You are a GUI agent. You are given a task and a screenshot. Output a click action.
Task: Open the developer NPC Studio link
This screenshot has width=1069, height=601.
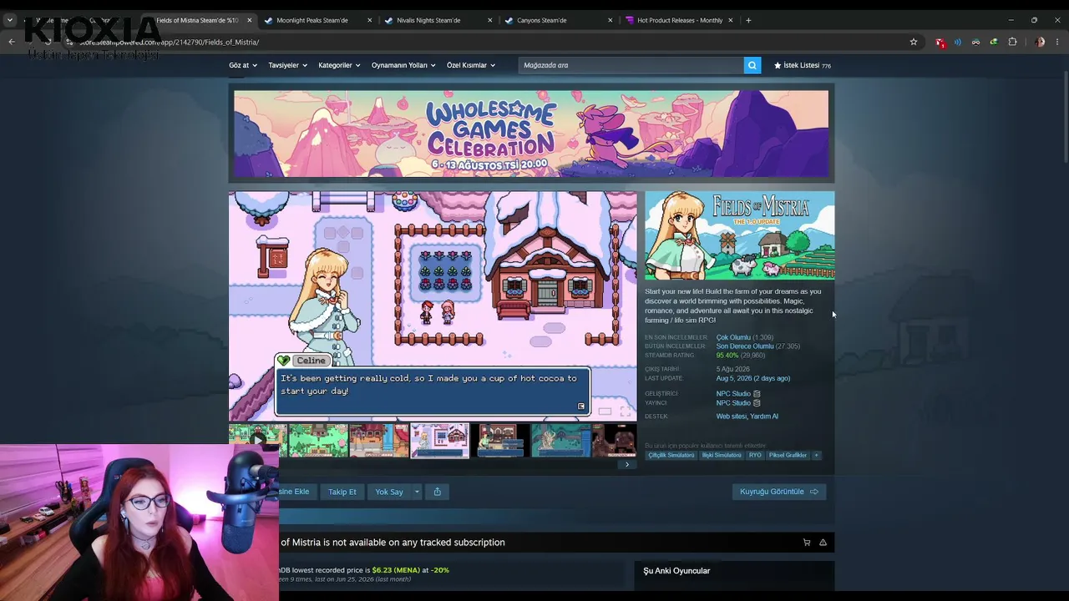[x=733, y=394]
